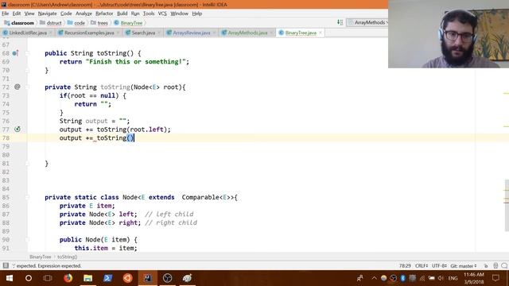The width and height of the screenshot is (509, 286).
Task: Click the code breadcrumb folder
Action: tap(76, 23)
